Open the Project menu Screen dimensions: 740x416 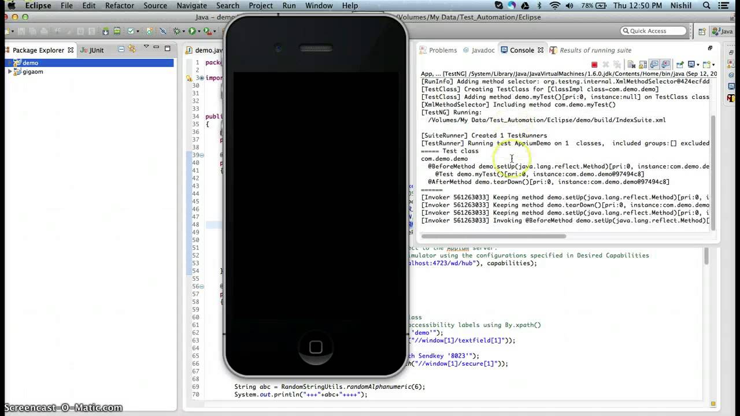[261, 6]
